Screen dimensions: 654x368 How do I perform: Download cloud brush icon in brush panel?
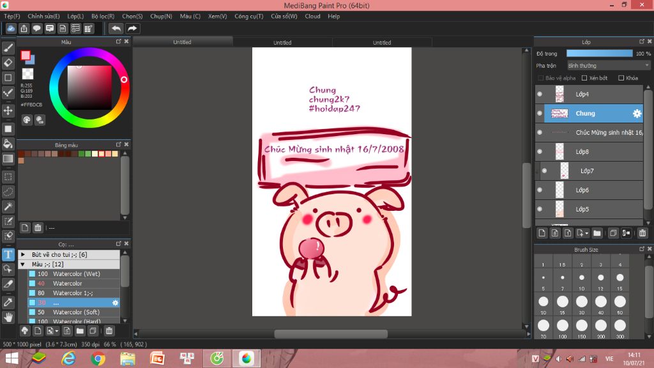coord(25,331)
